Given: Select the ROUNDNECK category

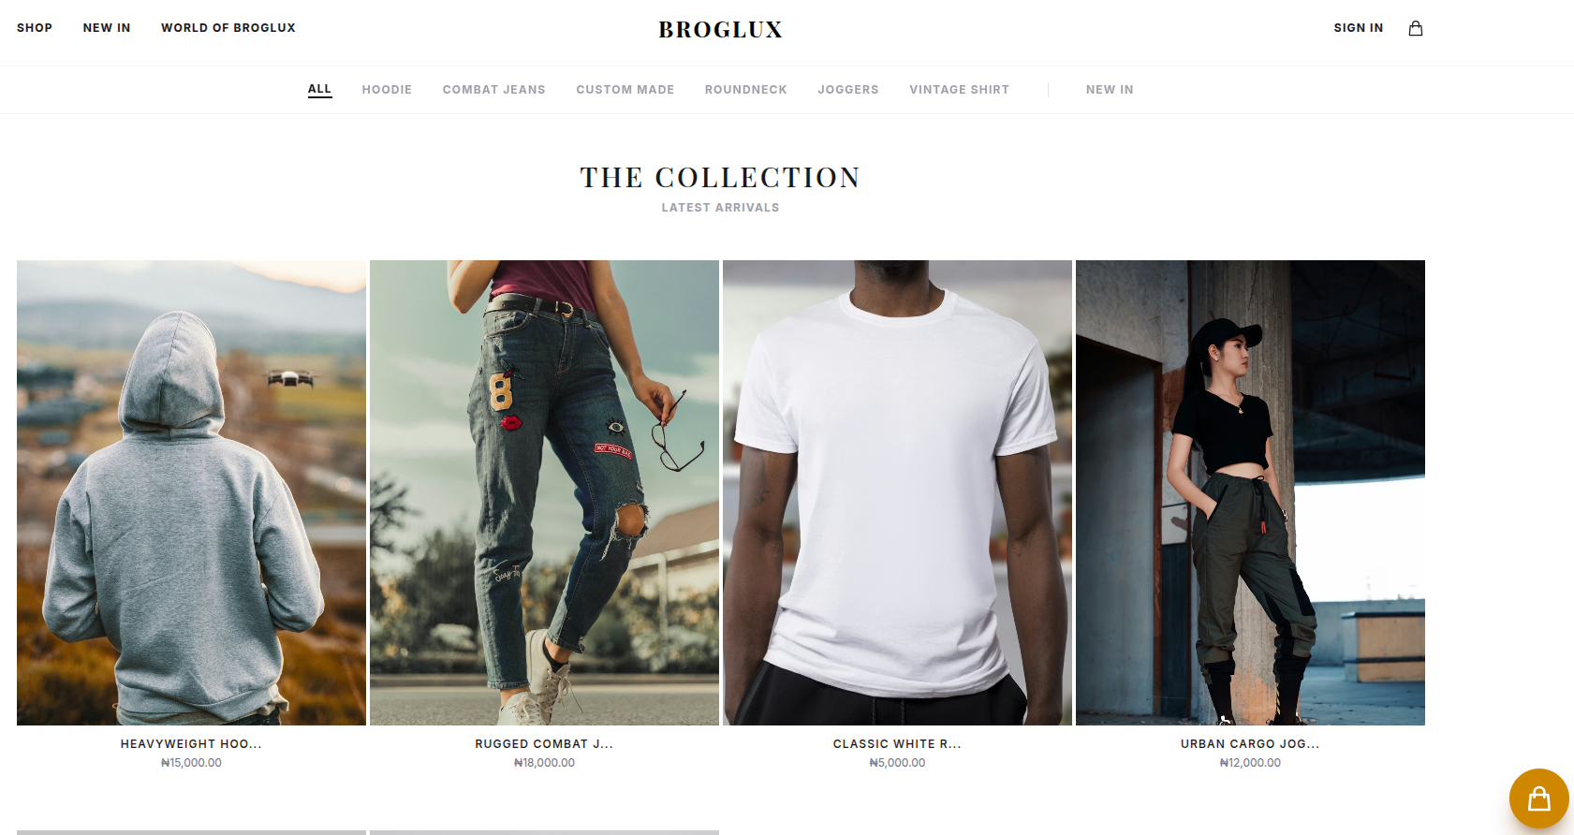Looking at the screenshot, I should point(745,90).
